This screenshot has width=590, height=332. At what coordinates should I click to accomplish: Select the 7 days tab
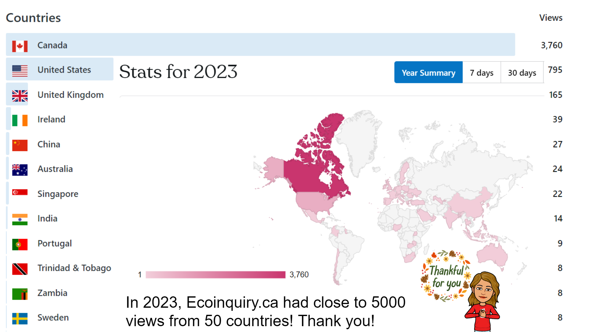[x=482, y=73]
